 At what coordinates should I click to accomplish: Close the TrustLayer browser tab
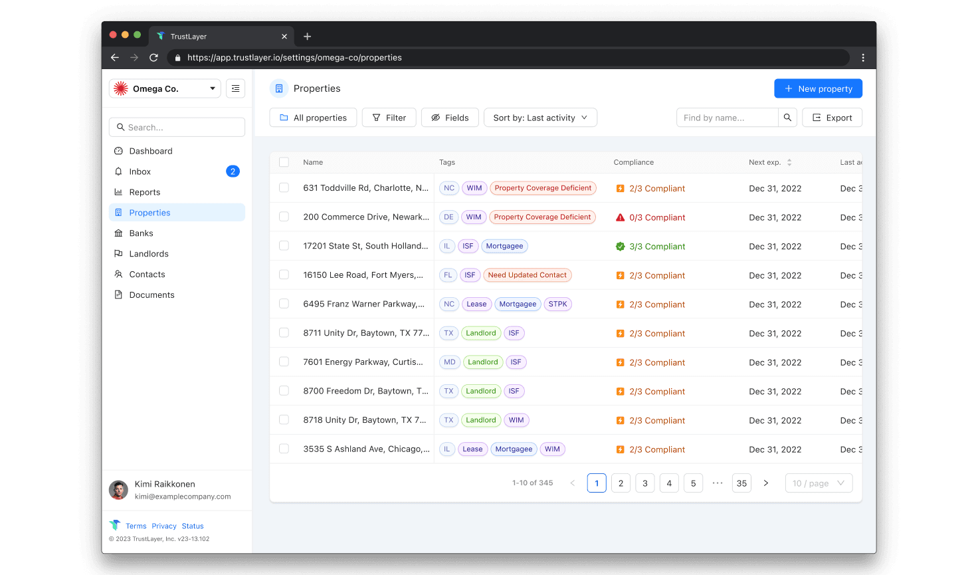coord(284,37)
